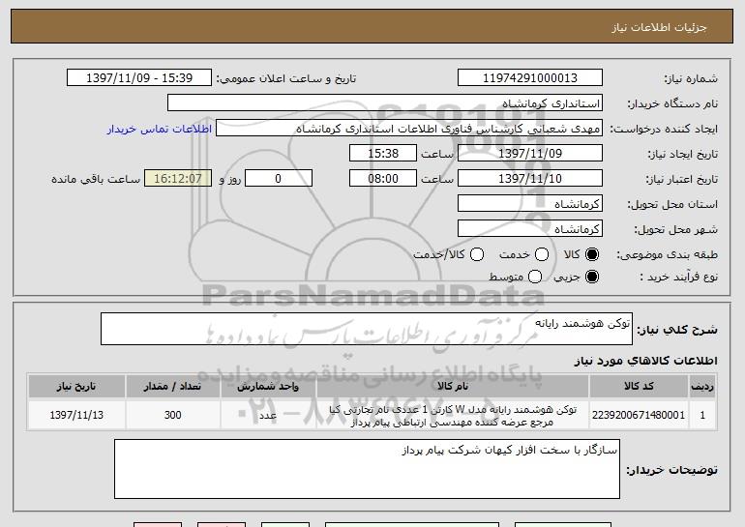Click the row number cell 1
This screenshot has height=527, width=745.
pos(702,415)
